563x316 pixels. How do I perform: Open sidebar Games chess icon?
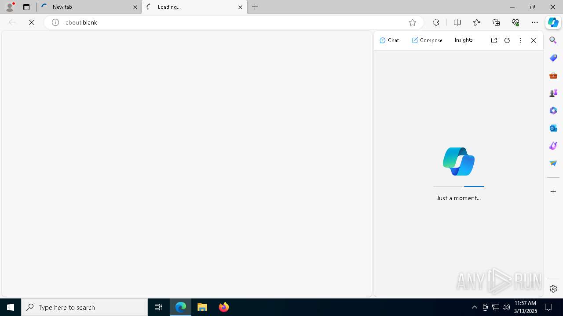click(x=553, y=93)
